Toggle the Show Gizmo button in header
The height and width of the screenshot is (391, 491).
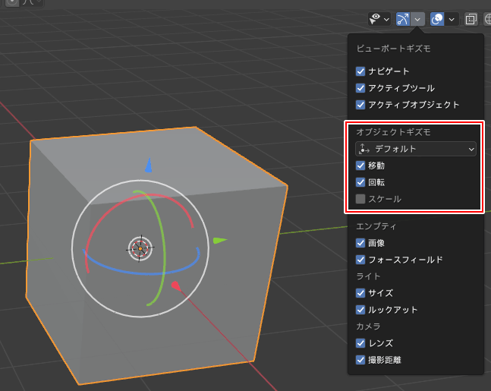403,18
